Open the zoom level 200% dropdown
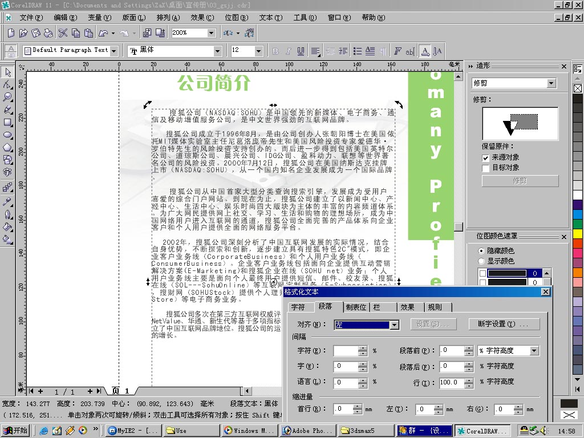The image size is (584, 438). coord(211,33)
